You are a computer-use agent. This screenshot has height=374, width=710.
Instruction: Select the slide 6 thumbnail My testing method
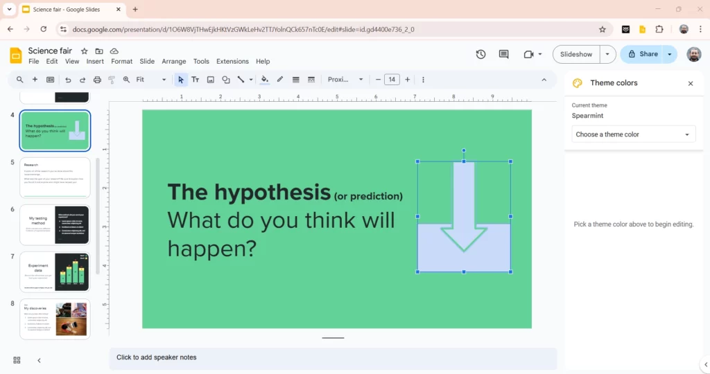55,225
